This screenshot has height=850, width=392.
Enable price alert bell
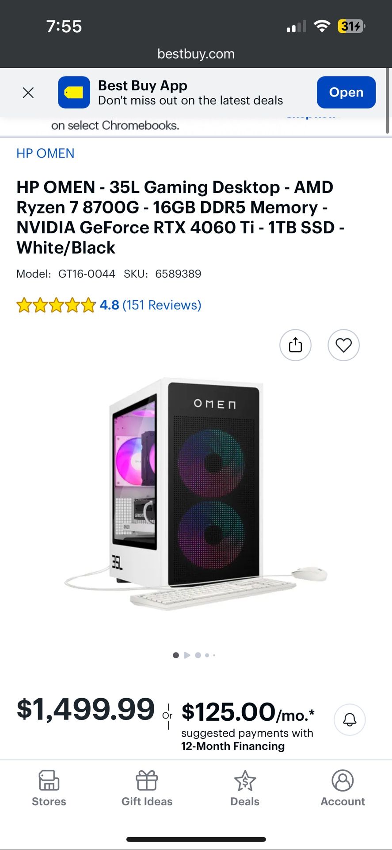(x=350, y=720)
